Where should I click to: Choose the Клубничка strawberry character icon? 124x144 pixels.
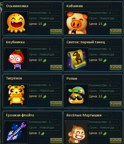click(16, 59)
